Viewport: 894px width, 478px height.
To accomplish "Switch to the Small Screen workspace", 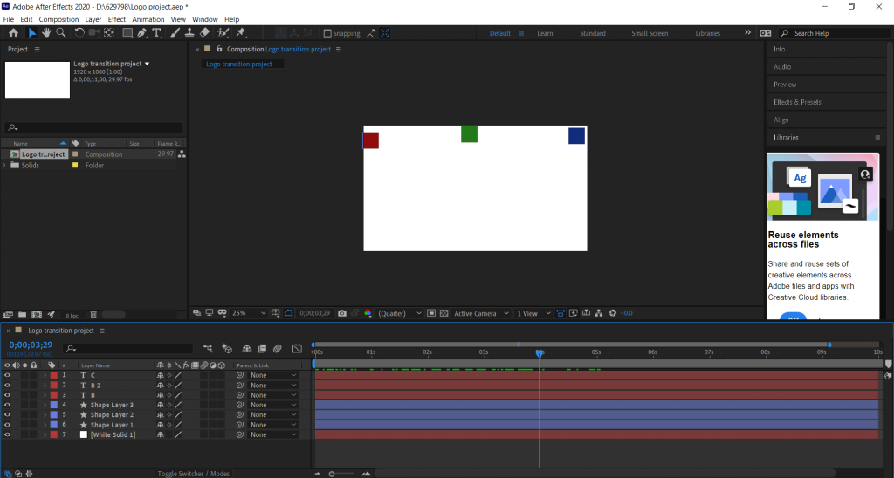I will tap(650, 33).
